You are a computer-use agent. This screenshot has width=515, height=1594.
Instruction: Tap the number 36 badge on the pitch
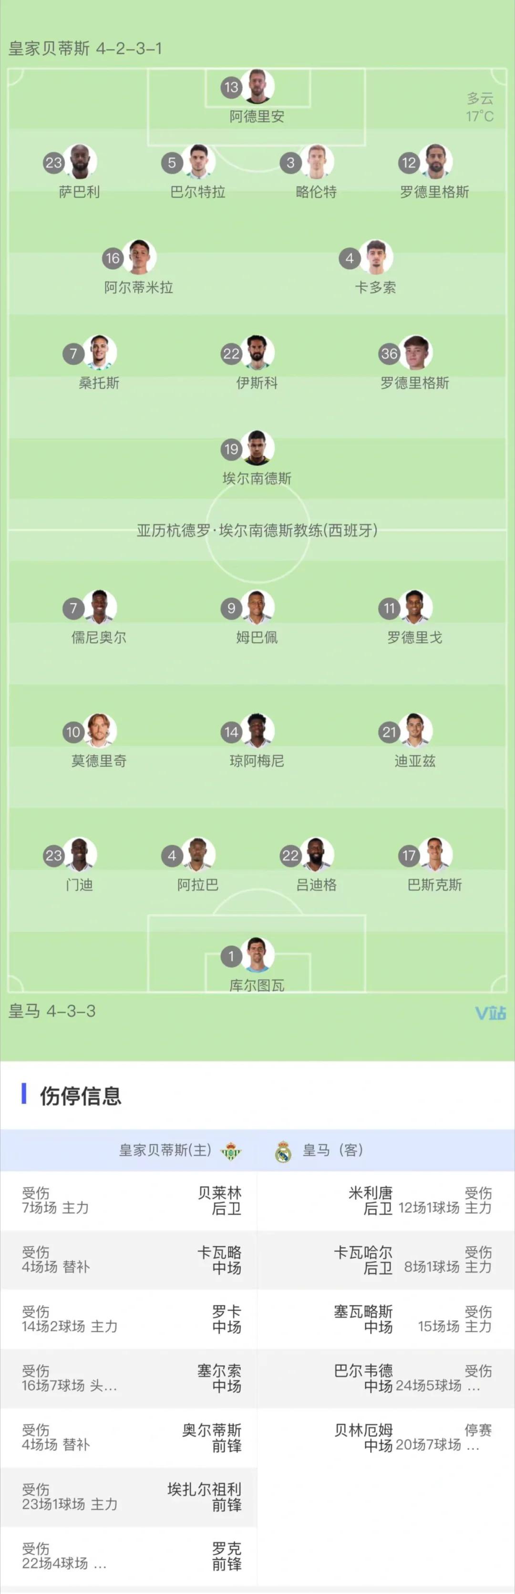(389, 353)
